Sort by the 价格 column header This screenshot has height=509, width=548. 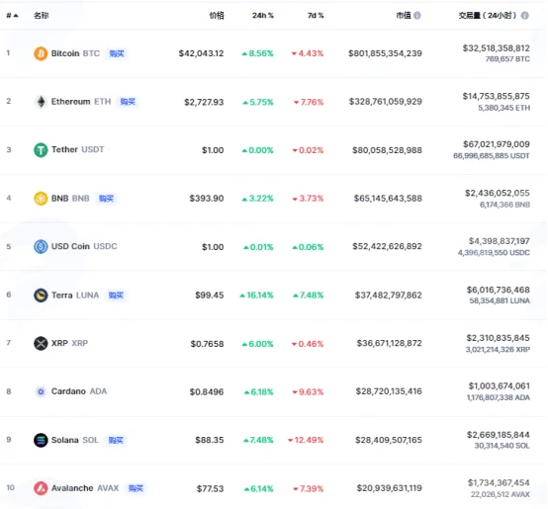(x=217, y=16)
